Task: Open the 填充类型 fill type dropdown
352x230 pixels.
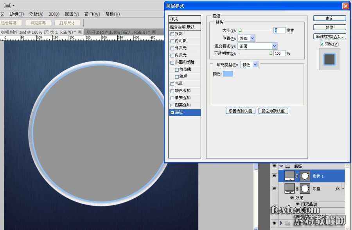Action: (250, 65)
